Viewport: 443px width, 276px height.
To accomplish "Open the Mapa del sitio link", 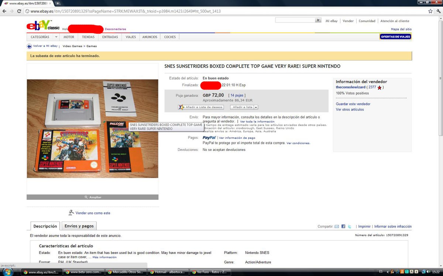I will [401, 29].
